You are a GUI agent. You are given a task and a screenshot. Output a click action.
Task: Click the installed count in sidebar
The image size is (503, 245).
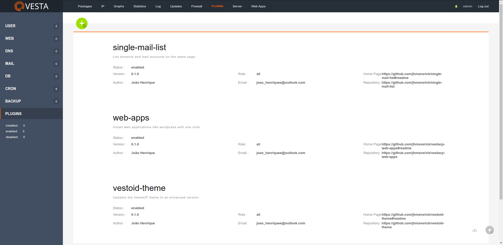(24, 126)
